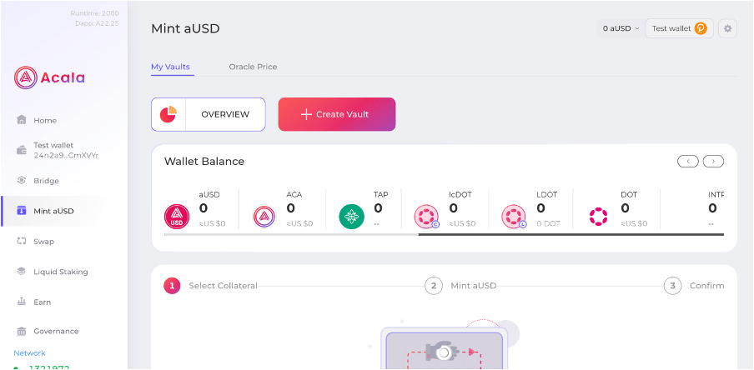Click the Home house icon
The width and height of the screenshot is (754, 370).
[x=21, y=120]
